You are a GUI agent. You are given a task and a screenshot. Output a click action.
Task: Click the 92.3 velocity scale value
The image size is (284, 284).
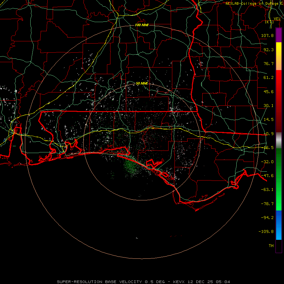pyautogui.click(x=269, y=50)
